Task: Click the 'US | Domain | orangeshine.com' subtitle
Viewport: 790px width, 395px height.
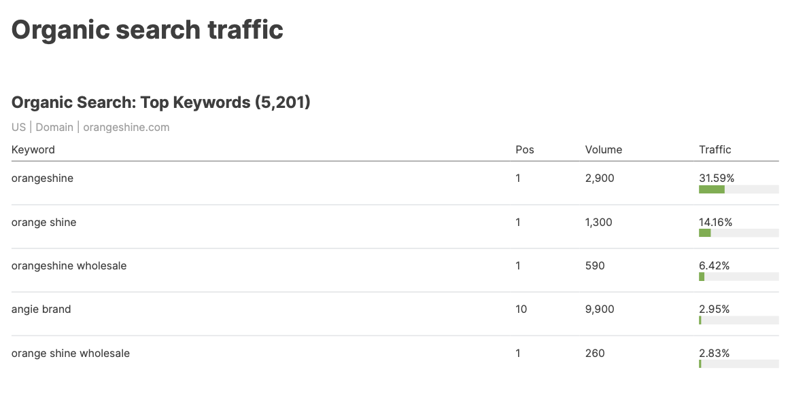Action: coord(90,127)
